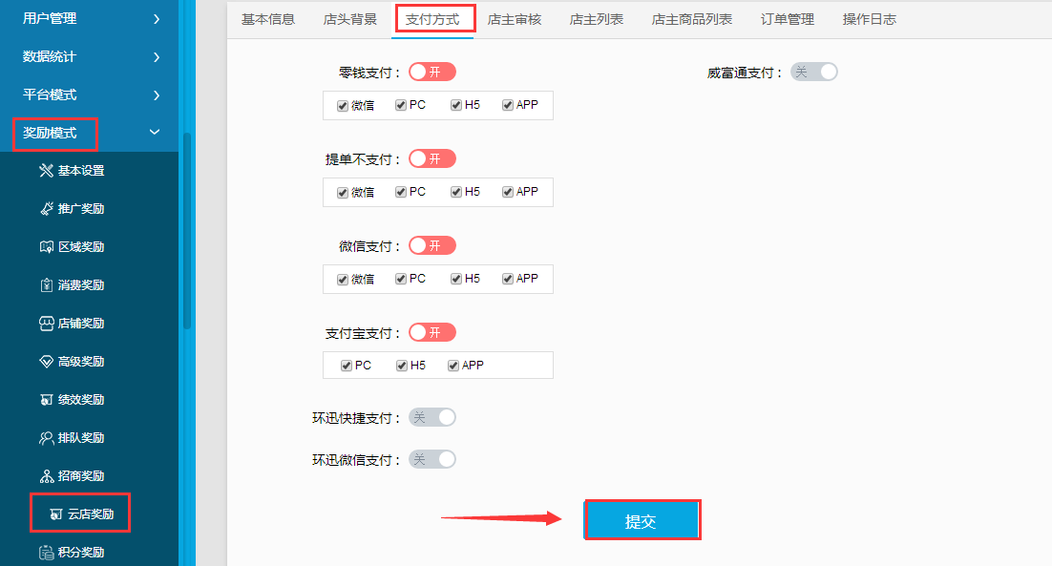The height and width of the screenshot is (566, 1052).
Task: Open the 排队奖励 person icon
Action: (46, 438)
